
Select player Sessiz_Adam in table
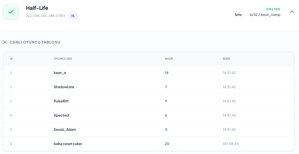65,130
